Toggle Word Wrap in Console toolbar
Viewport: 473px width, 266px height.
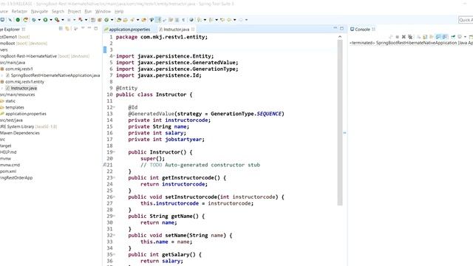click(x=431, y=37)
